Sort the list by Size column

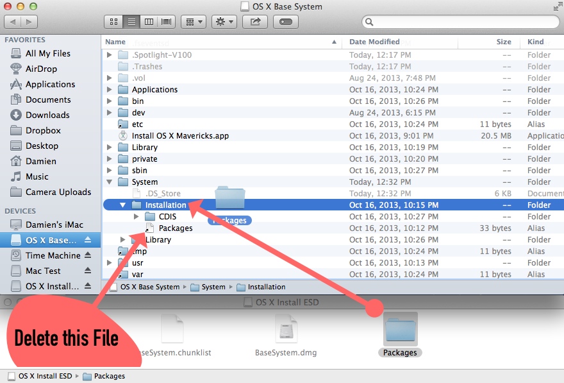(489, 42)
